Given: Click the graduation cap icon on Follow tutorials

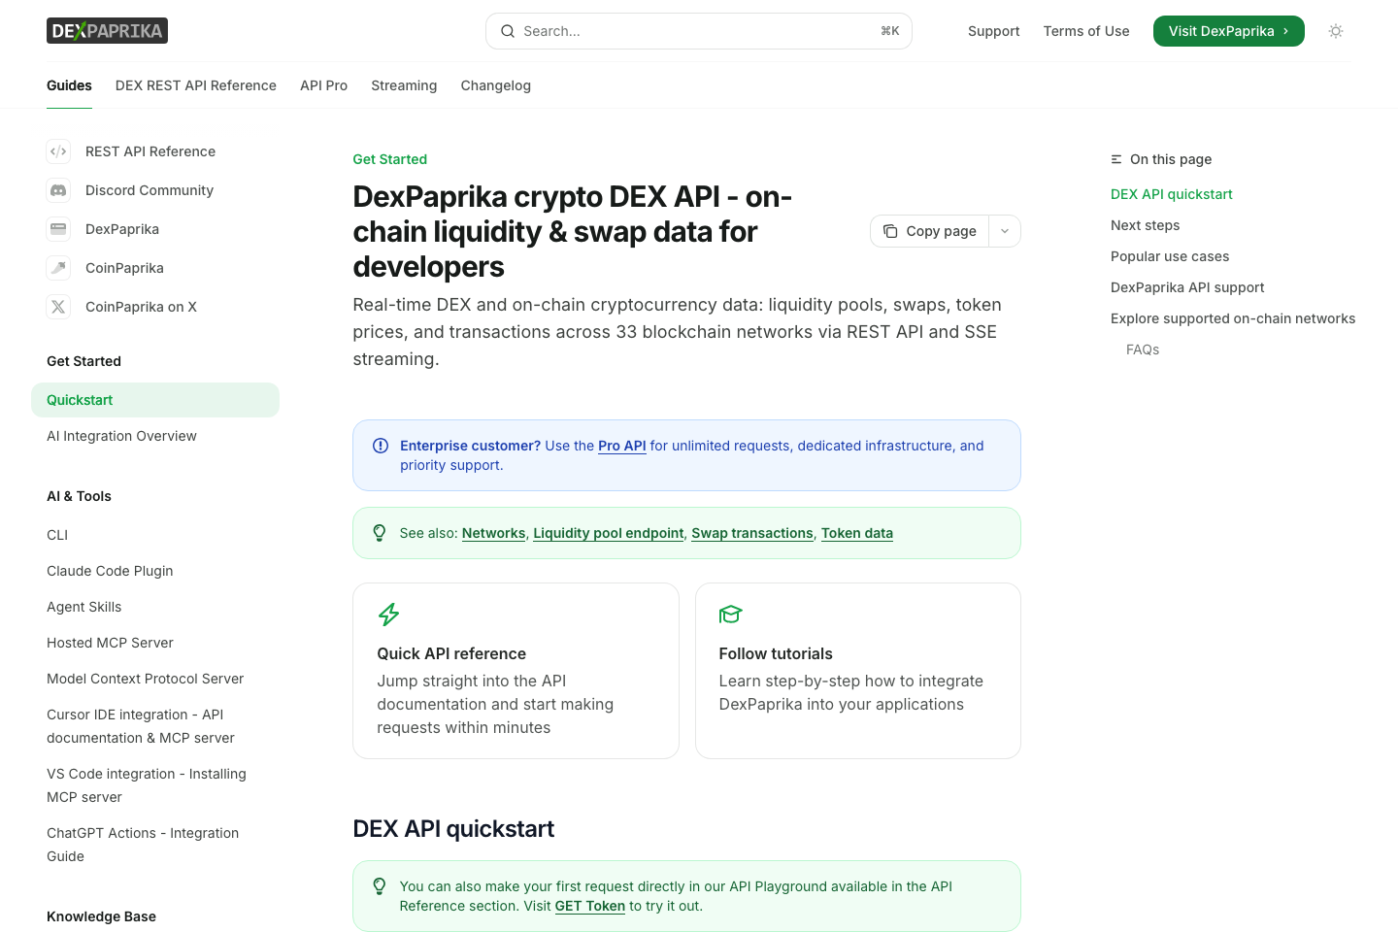Looking at the screenshot, I should tap(731, 615).
